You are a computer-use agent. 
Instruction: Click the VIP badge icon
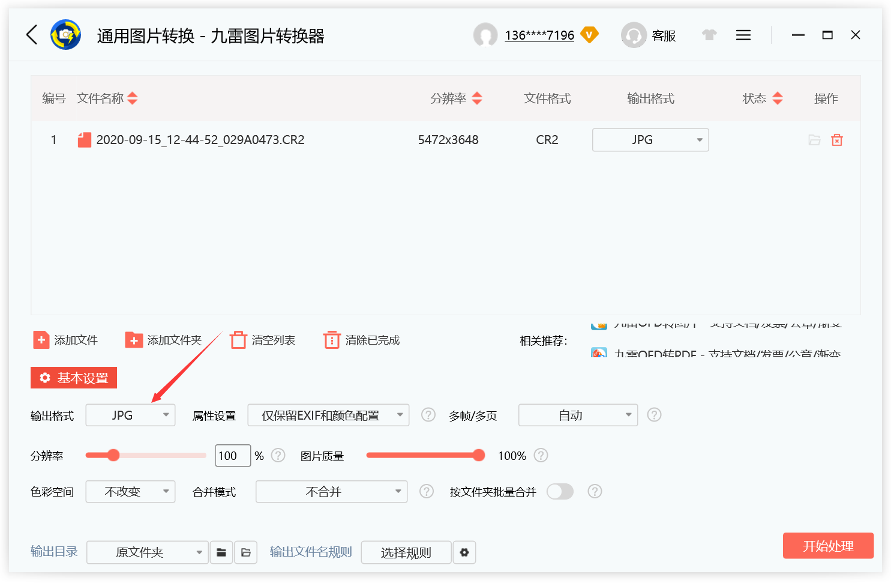click(x=589, y=35)
